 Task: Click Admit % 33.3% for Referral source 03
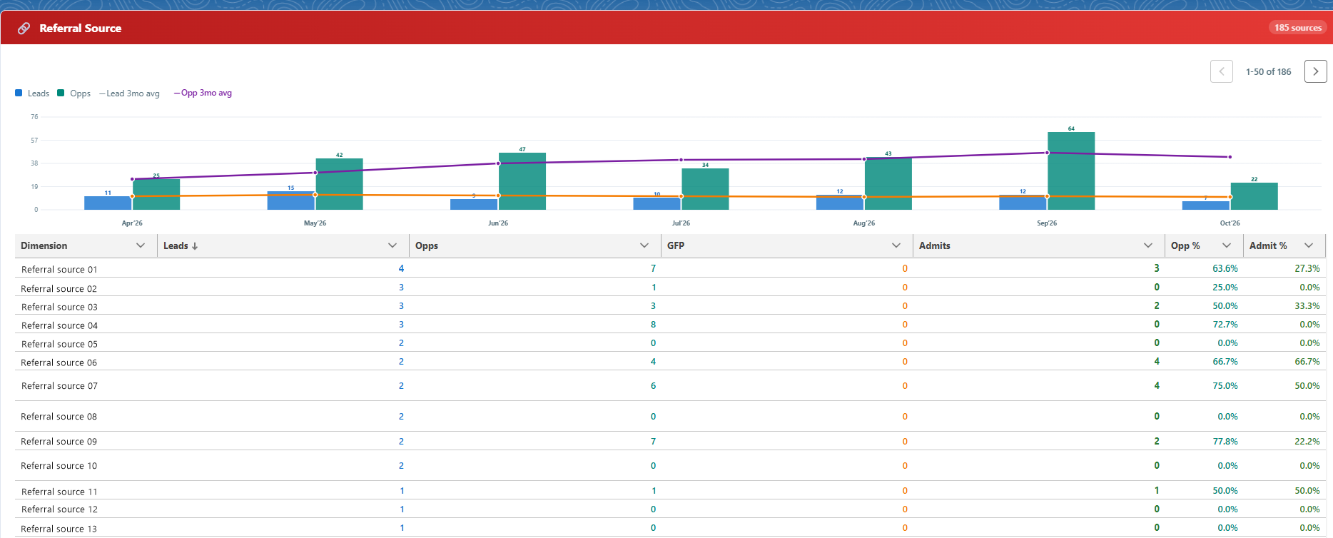[1307, 305]
